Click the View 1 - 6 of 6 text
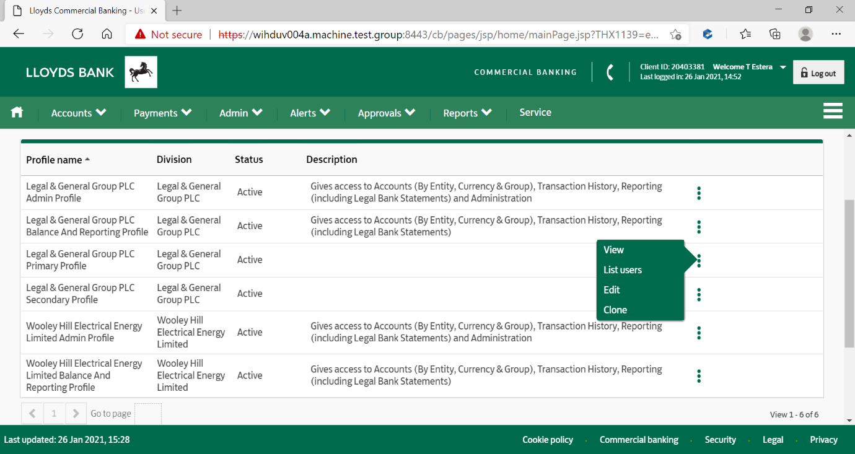This screenshot has height=454, width=855. [794, 414]
